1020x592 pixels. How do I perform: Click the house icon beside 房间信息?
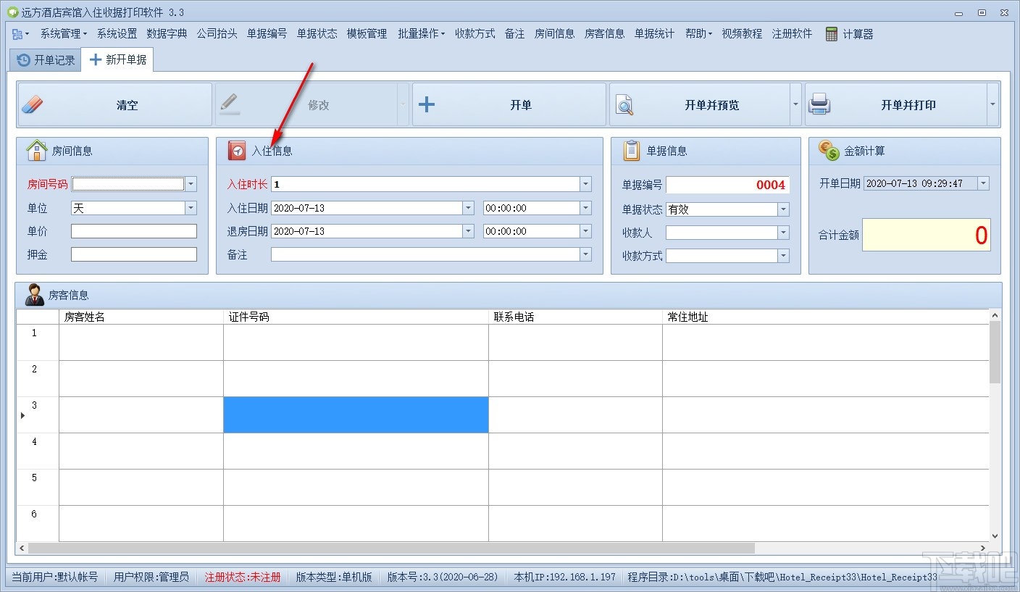(x=36, y=151)
